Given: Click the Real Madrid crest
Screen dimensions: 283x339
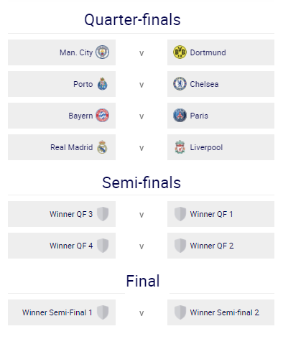Looking at the screenshot, I should point(102,147).
